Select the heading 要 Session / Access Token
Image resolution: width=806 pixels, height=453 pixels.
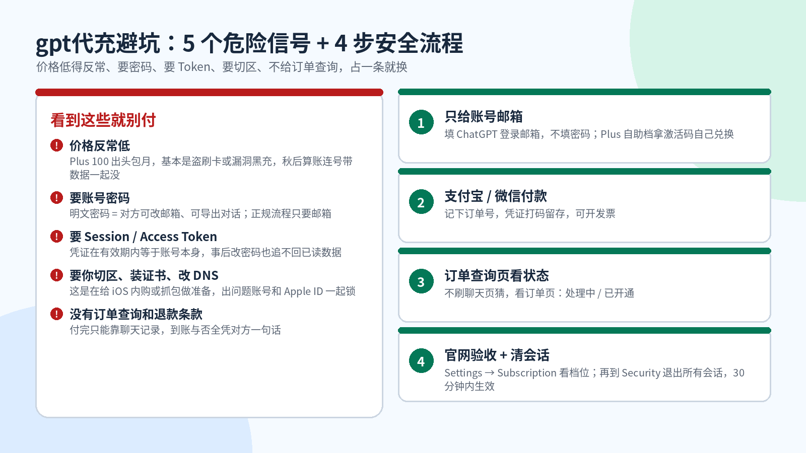[144, 237]
